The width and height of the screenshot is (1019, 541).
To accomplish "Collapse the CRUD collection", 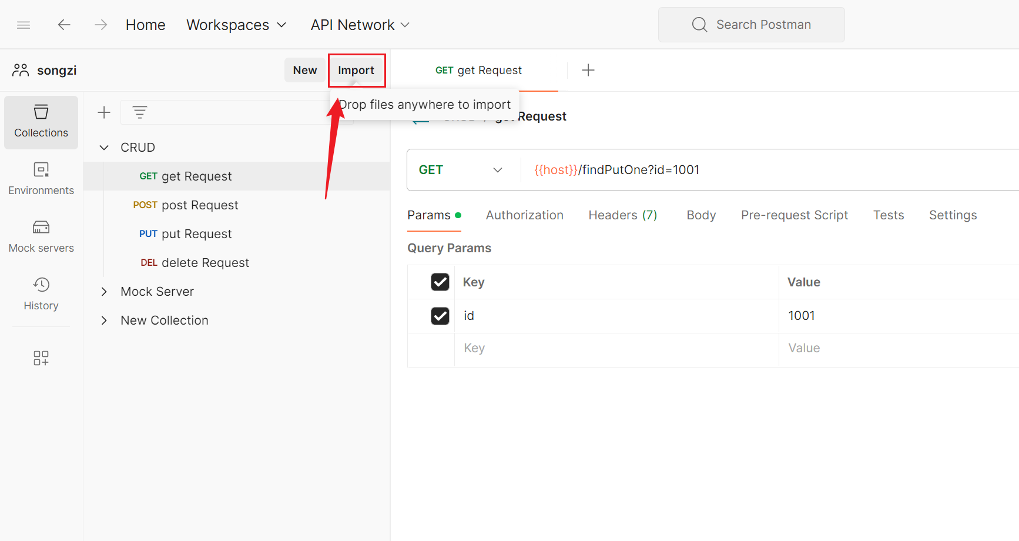I will point(104,148).
